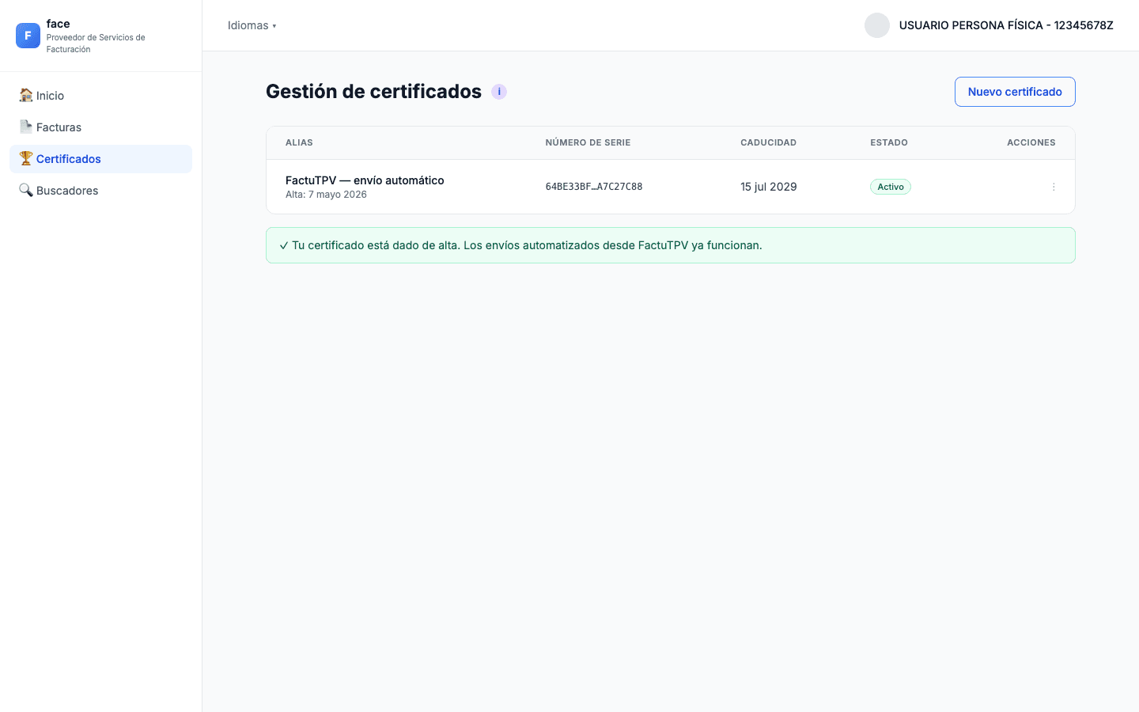Image resolution: width=1139 pixels, height=712 pixels.
Task: Open Buscadores in the sidebar
Action: click(100, 191)
